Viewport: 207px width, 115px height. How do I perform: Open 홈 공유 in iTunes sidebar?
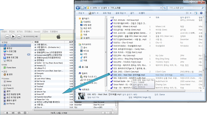9,74
